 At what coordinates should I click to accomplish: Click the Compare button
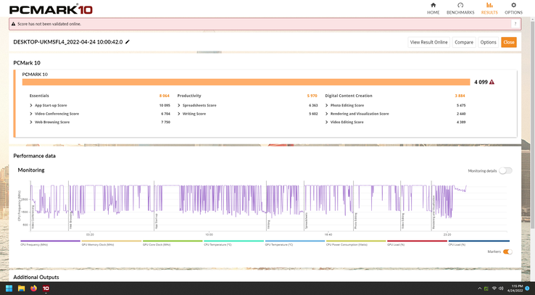click(464, 42)
